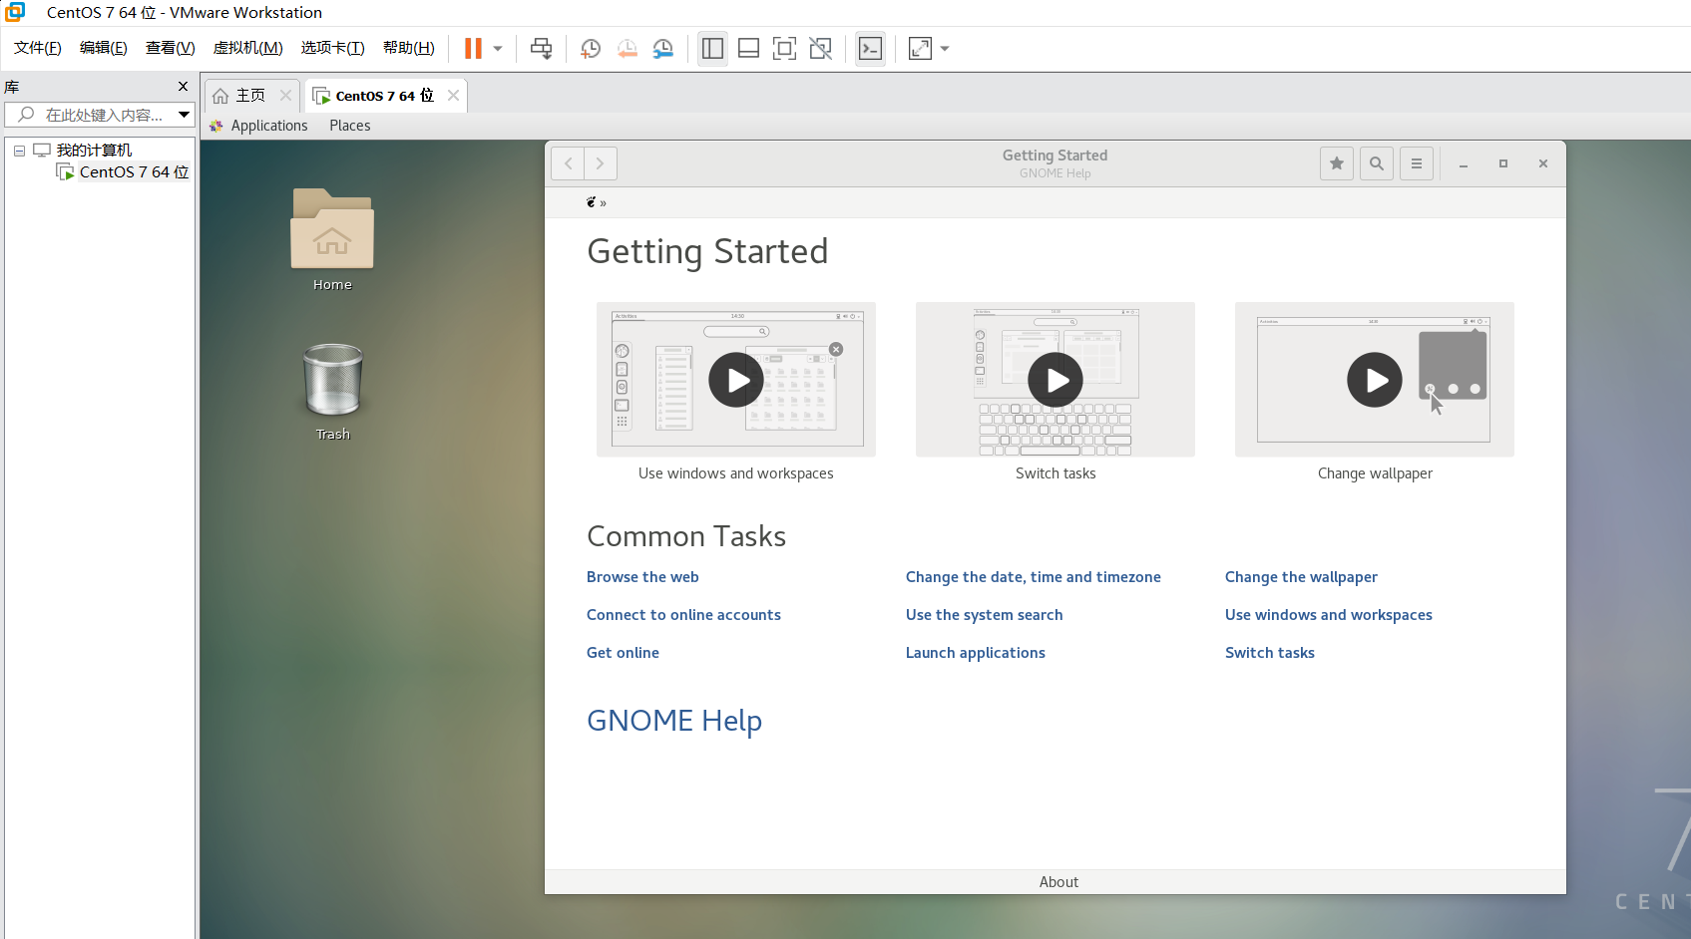Maximize the Getting Started window

pos(1503,164)
